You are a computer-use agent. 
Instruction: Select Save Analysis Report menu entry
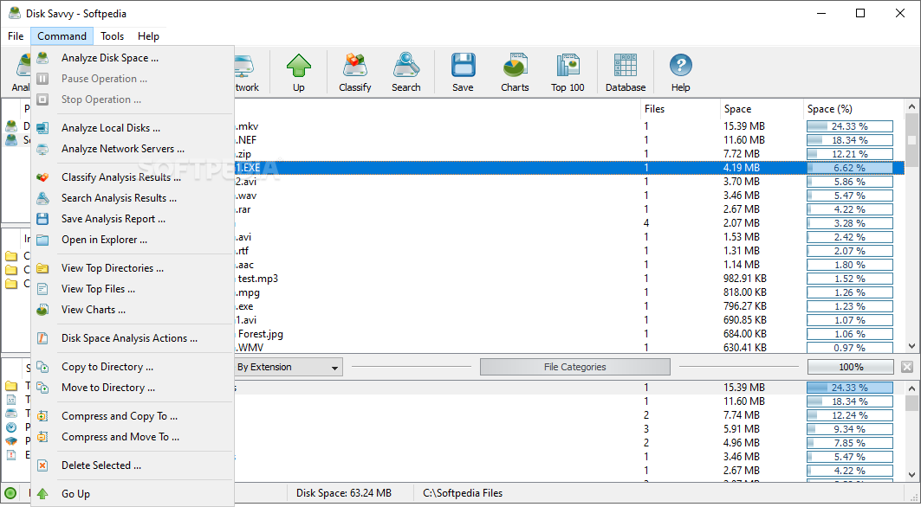coord(133,219)
